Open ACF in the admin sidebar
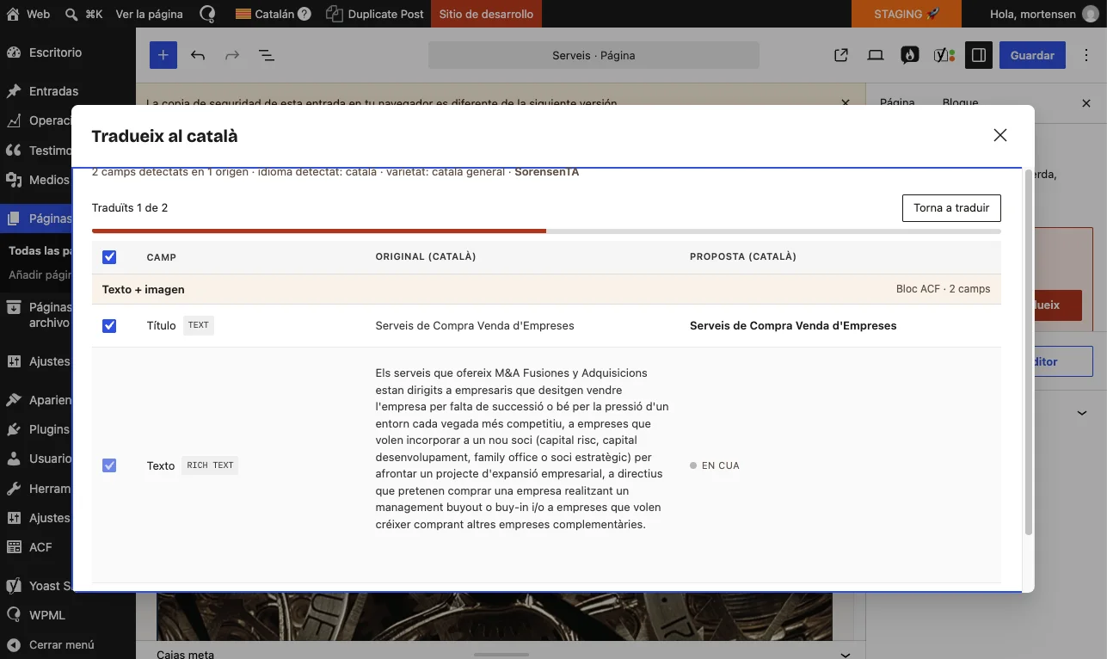1107x659 pixels. coord(40,547)
